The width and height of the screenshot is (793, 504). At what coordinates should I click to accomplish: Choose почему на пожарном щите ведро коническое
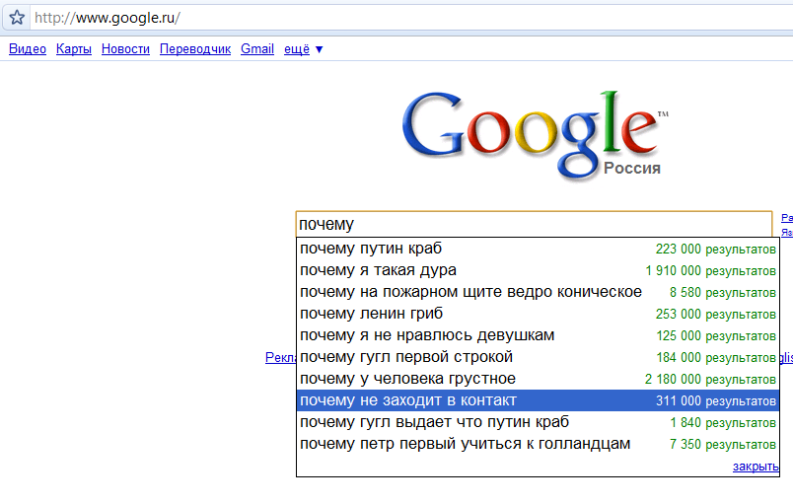coord(538,292)
